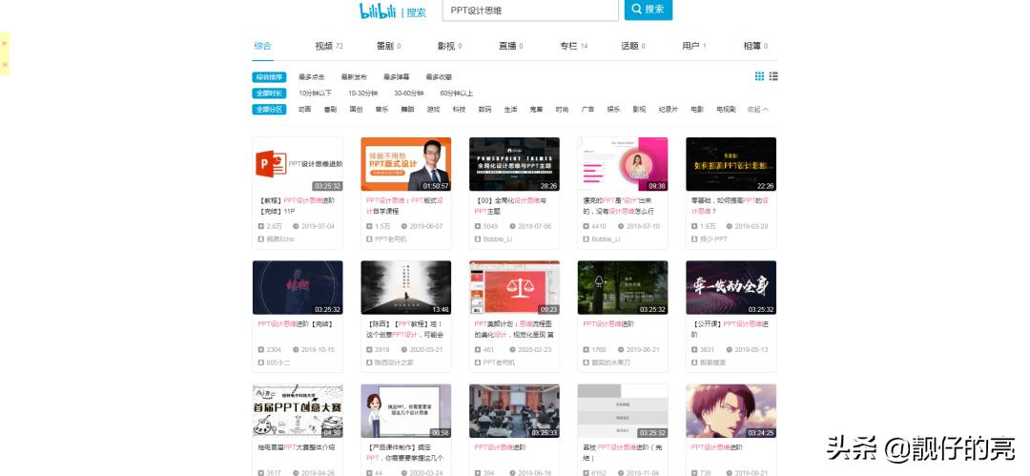Open the orange PPT版式设计 thumbnail
This screenshot has width=1030, height=476.
click(x=406, y=164)
